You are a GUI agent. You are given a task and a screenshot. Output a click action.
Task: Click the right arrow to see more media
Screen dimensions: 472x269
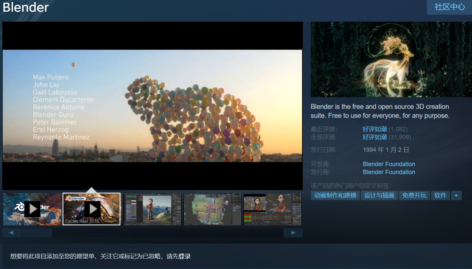point(293,232)
